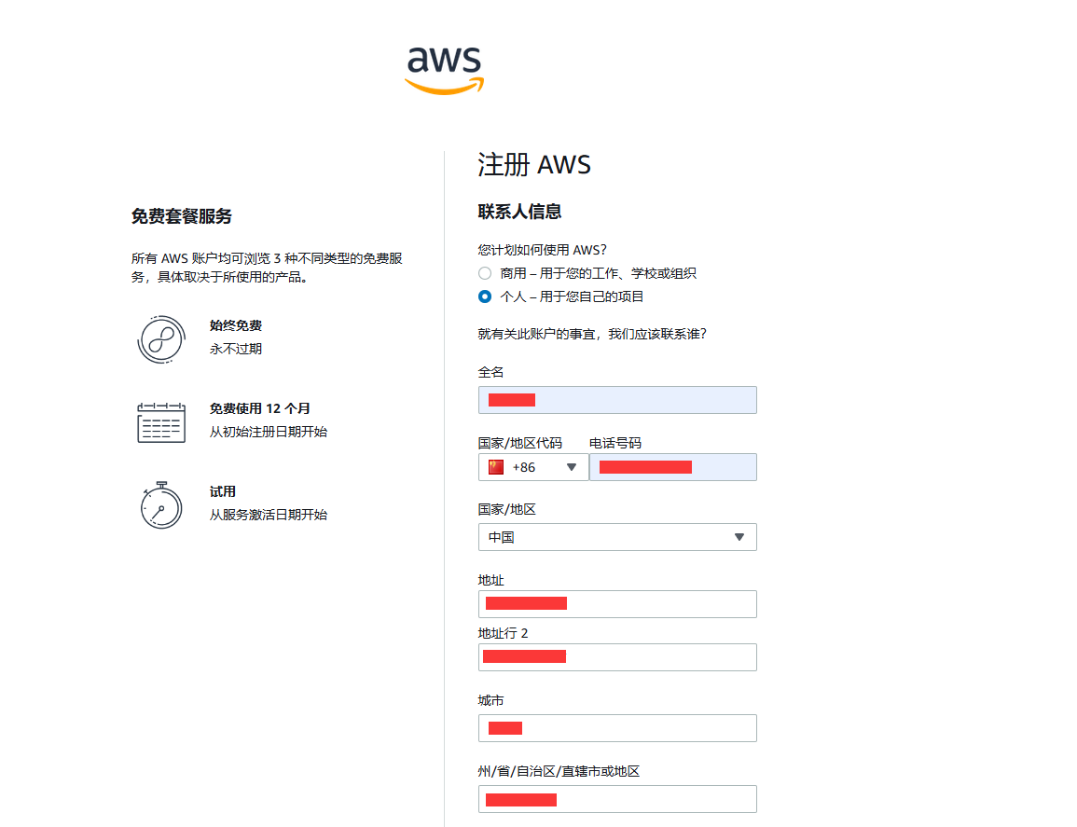Click the 12-month calendar icon

[160, 422]
